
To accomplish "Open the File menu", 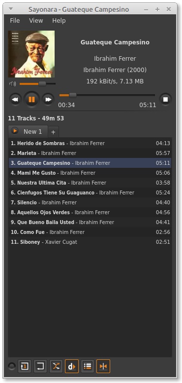I will (x=15, y=21).
